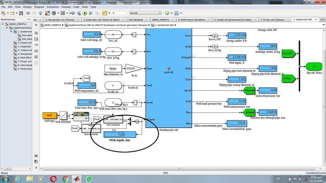Click the Fit to View canvas icon
The image size is (326, 183).
pos(36,39)
